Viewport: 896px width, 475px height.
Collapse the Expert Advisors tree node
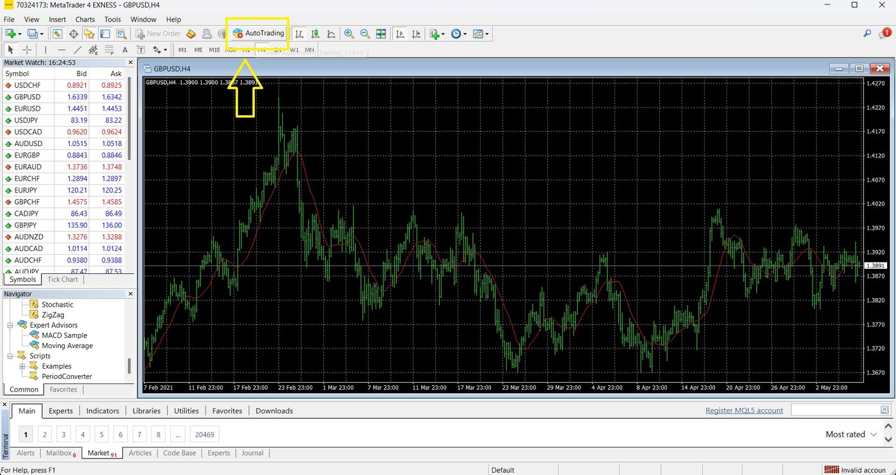point(11,325)
